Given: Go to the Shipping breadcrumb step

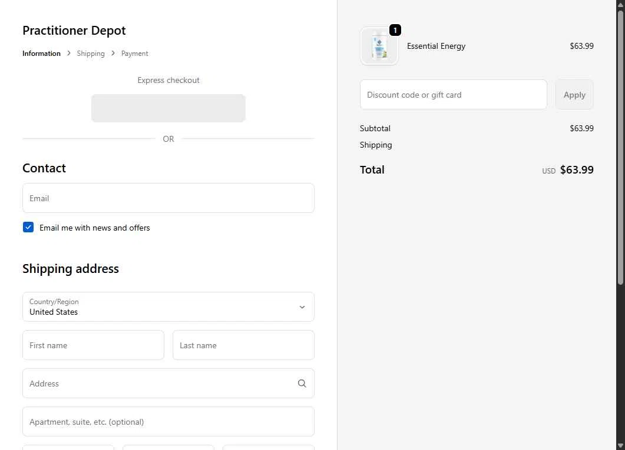Looking at the screenshot, I should click(91, 54).
